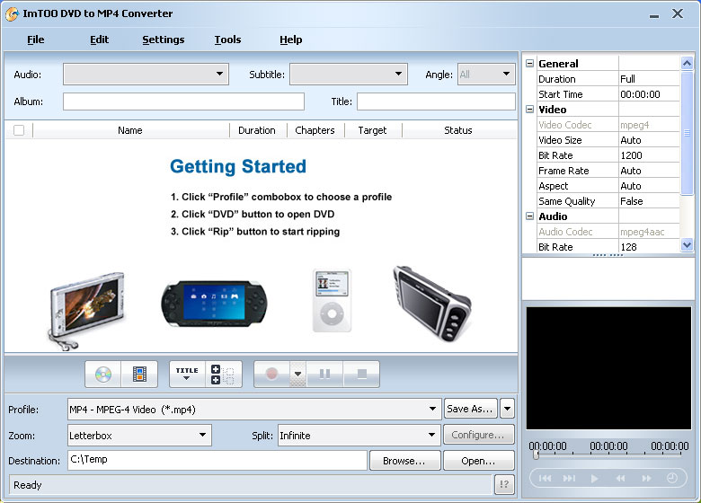Click the film strip video file button
The height and width of the screenshot is (503, 701).
click(139, 374)
